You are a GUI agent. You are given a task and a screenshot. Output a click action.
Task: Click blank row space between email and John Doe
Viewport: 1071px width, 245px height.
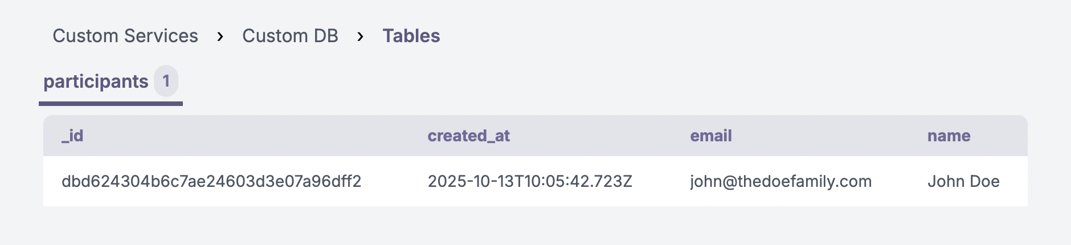point(900,181)
